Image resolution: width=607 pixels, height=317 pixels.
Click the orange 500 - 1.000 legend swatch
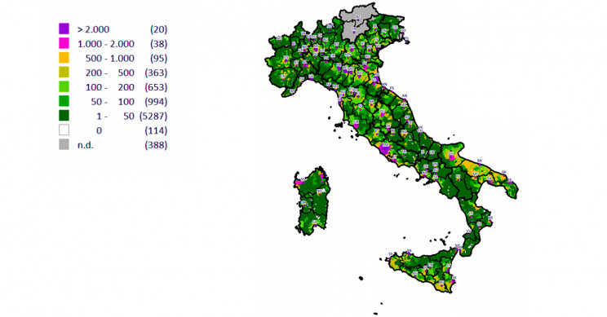point(64,58)
